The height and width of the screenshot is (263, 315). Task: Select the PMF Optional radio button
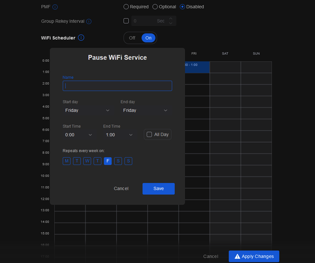155,7
